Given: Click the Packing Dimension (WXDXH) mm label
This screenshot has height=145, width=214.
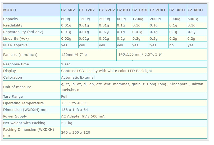Looking at the screenshot, I should (x=29, y=133).
